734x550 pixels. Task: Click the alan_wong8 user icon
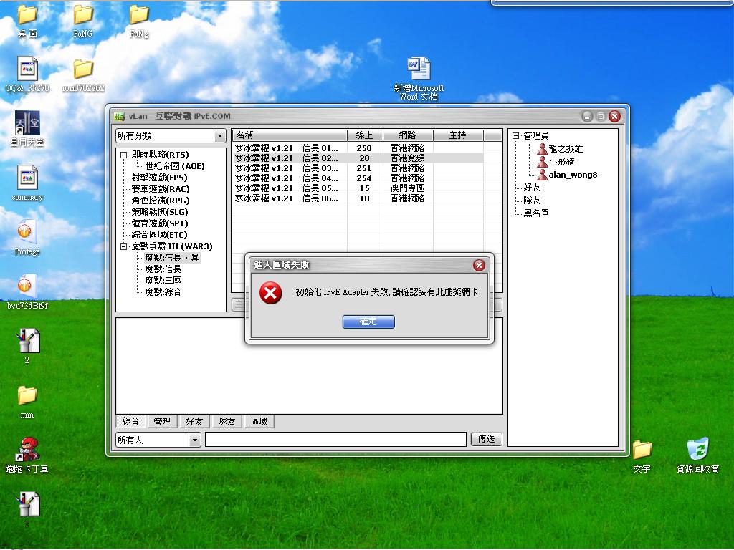[x=542, y=175]
